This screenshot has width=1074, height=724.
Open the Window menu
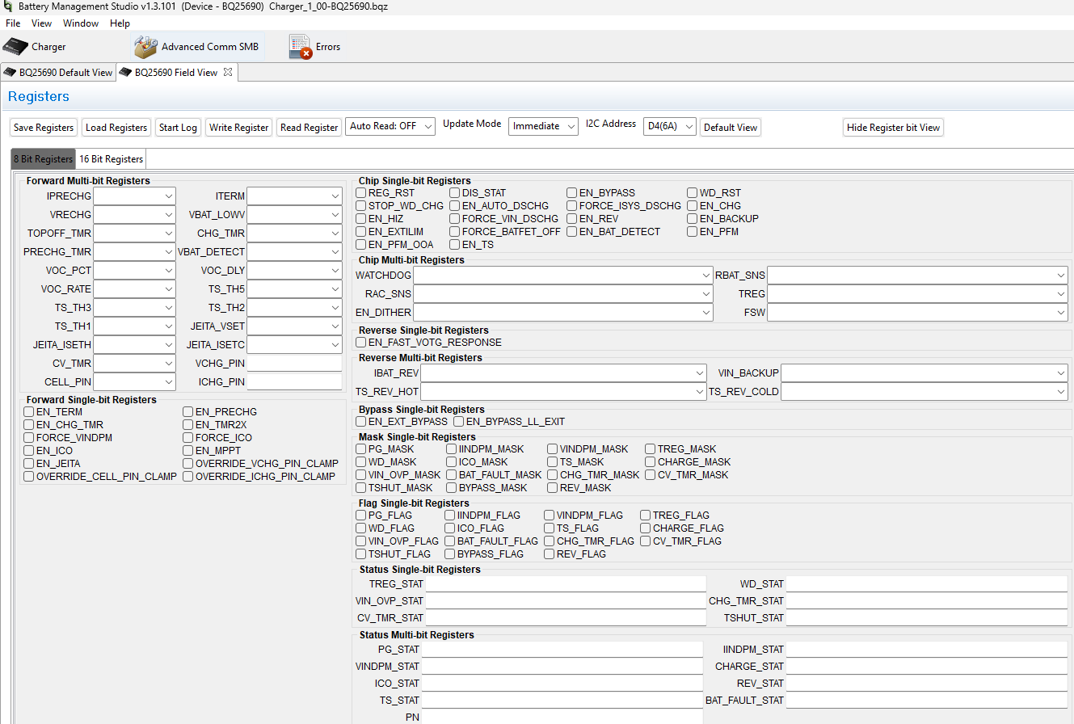click(x=81, y=23)
